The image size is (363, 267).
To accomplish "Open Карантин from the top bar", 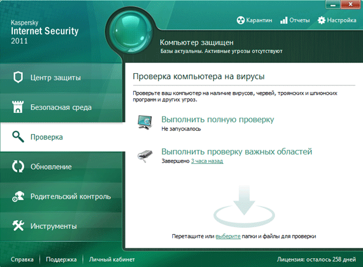I will pos(255,20).
